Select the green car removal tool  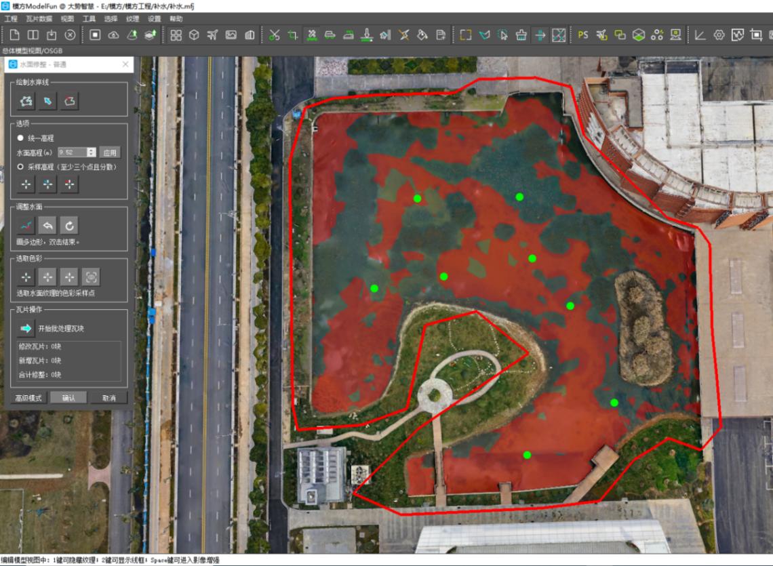click(x=330, y=35)
